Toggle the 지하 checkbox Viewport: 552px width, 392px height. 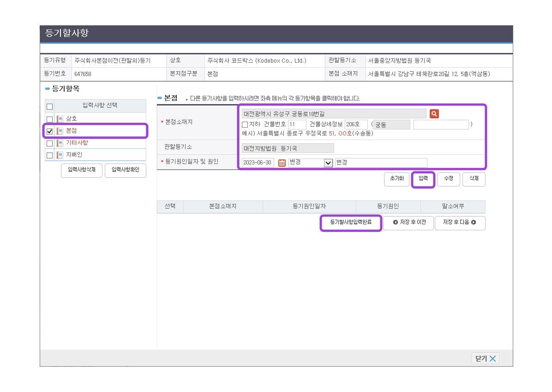pyautogui.click(x=245, y=124)
